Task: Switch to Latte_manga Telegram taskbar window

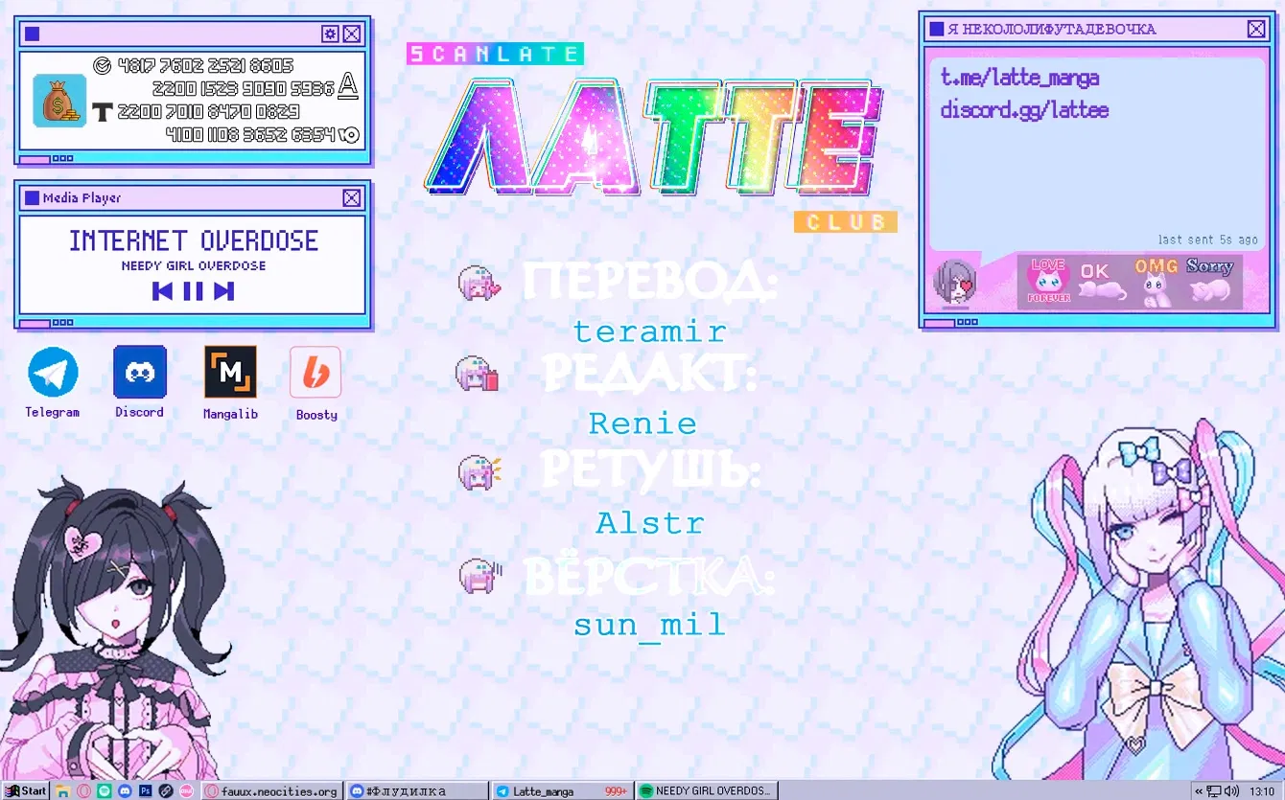Action: (560, 791)
